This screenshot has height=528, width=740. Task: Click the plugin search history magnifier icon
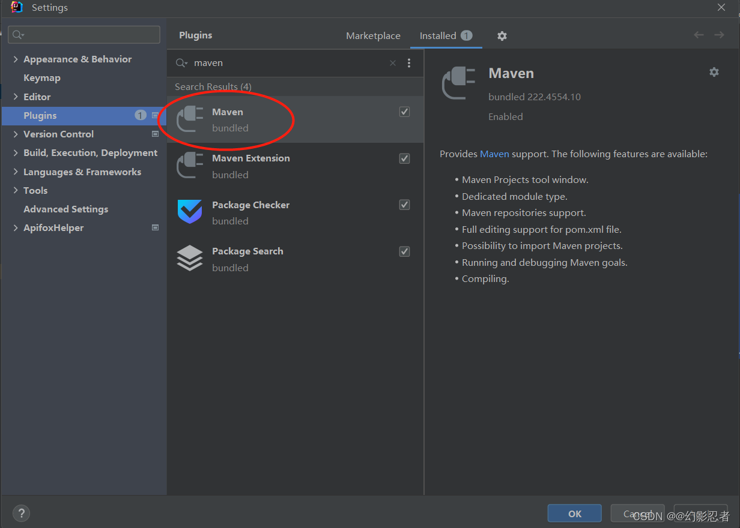coord(181,63)
